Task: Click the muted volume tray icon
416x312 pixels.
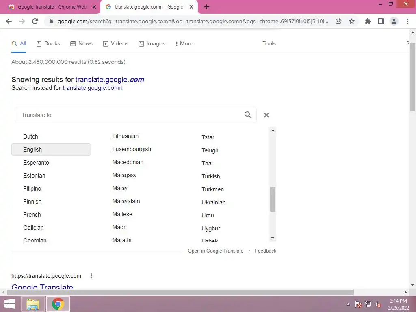Action: [x=378, y=304]
